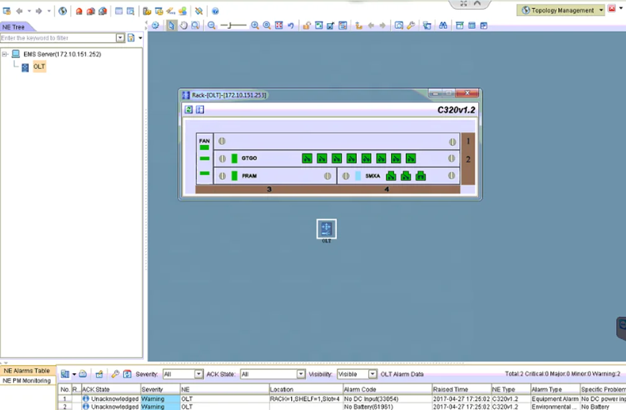
Task: Select EMS Server(172.10.151.252) in tree
Action: point(62,54)
